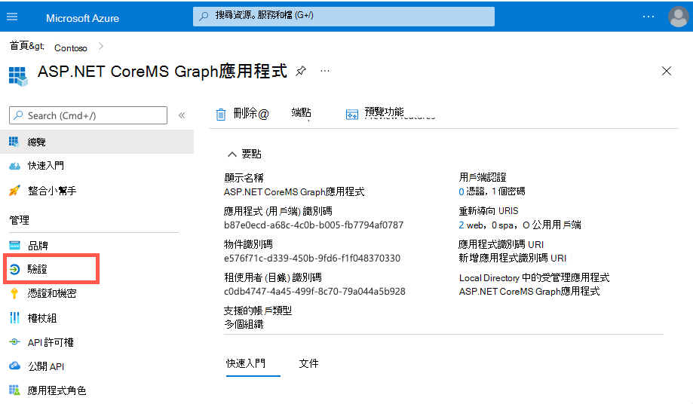Open the user account avatar
Screen dimensions: 693x404
point(678,17)
